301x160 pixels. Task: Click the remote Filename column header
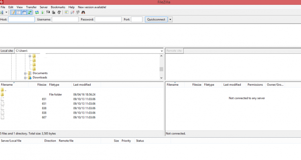(175, 84)
